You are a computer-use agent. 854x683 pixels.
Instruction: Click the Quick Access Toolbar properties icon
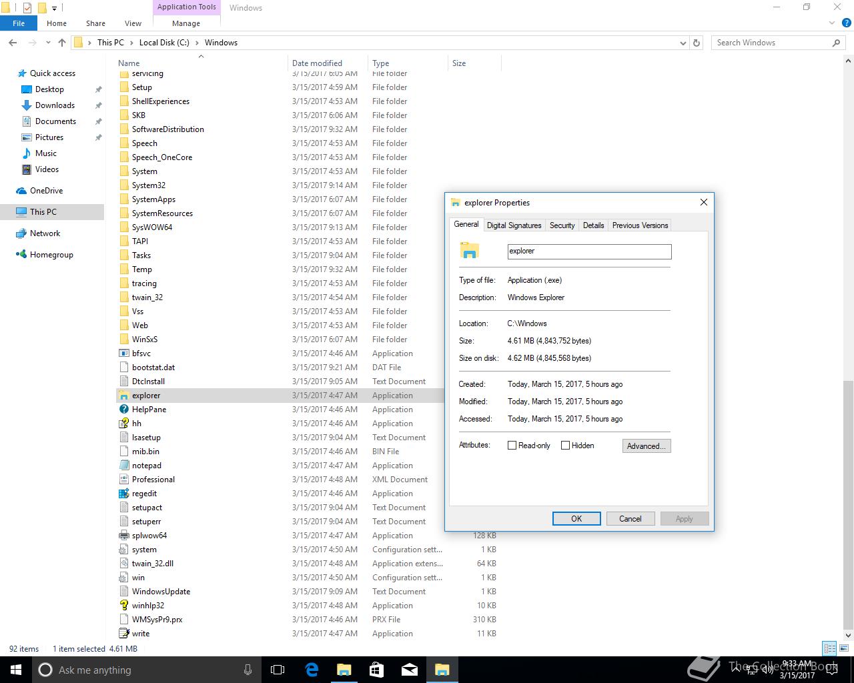point(27,8)
